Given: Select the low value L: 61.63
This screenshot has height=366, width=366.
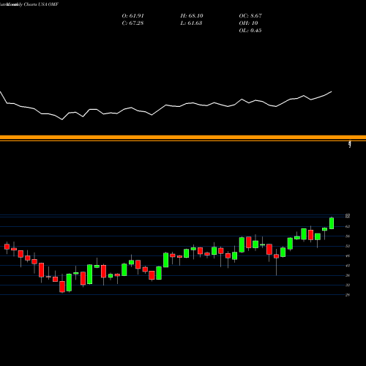Looking at the screenshot, I should 191,23.
